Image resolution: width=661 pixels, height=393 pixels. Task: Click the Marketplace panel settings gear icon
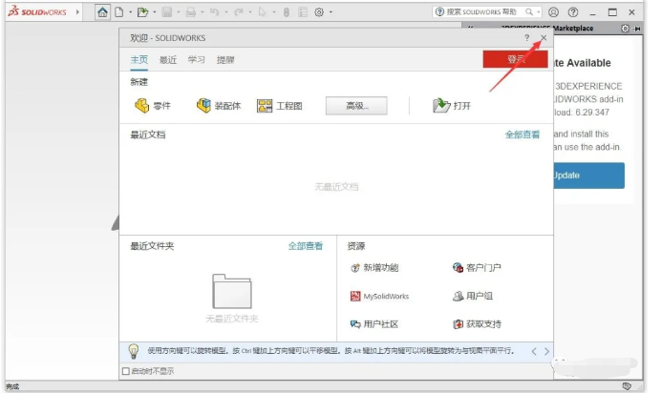click(x=625, y=29)
